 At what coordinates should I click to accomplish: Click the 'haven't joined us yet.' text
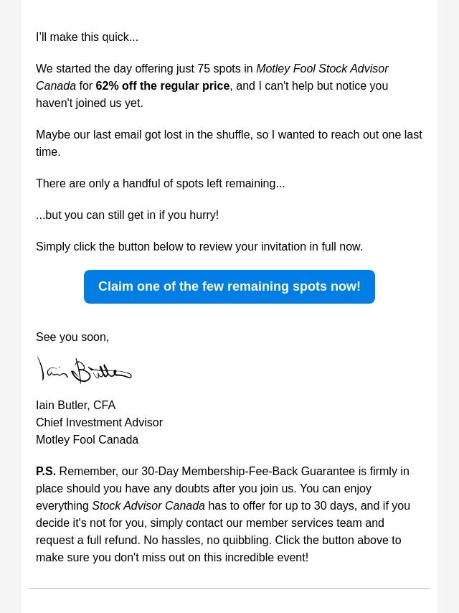tap(90, 103)
